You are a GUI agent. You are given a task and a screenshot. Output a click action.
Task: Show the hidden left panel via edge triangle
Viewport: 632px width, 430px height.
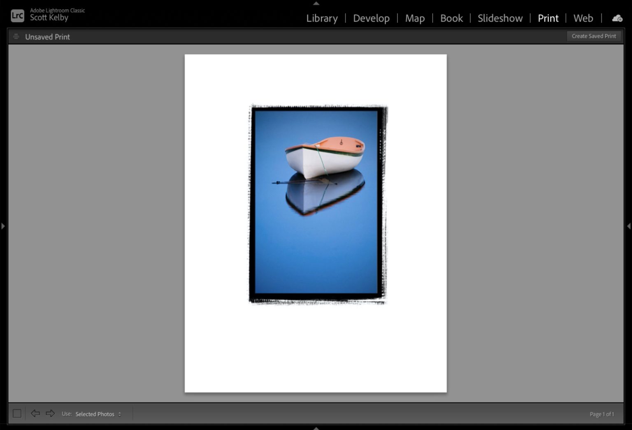2,225
